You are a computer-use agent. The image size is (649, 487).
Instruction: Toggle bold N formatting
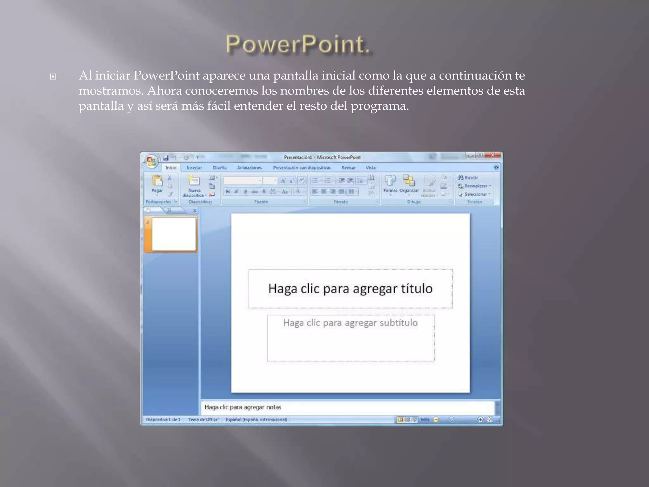[228, 192]
